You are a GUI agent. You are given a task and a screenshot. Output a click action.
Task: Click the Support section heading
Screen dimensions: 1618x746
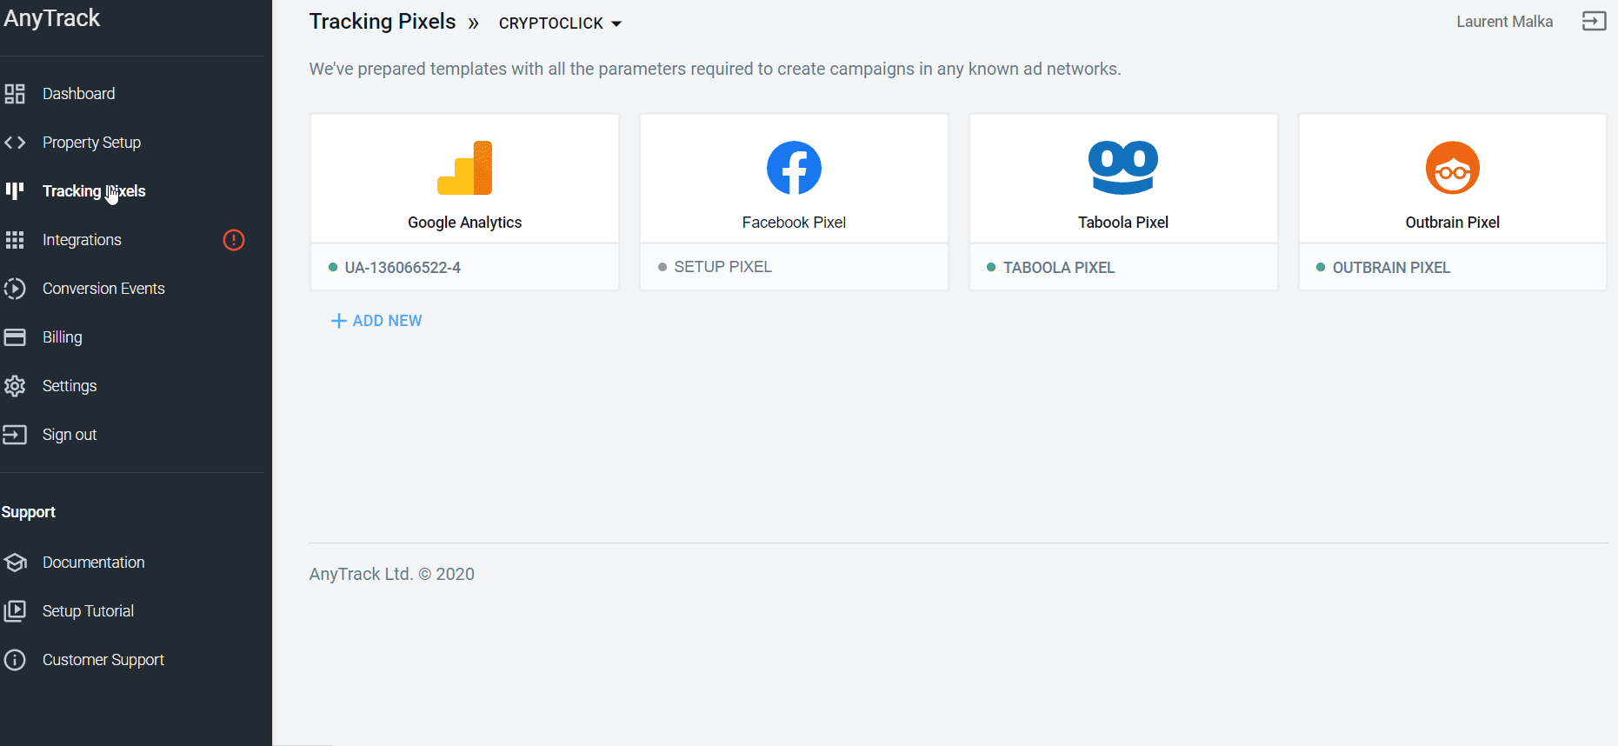[x=29, y=512]
